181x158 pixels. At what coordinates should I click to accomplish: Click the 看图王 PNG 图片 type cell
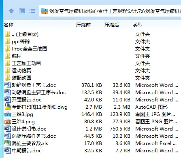[156, 122]
